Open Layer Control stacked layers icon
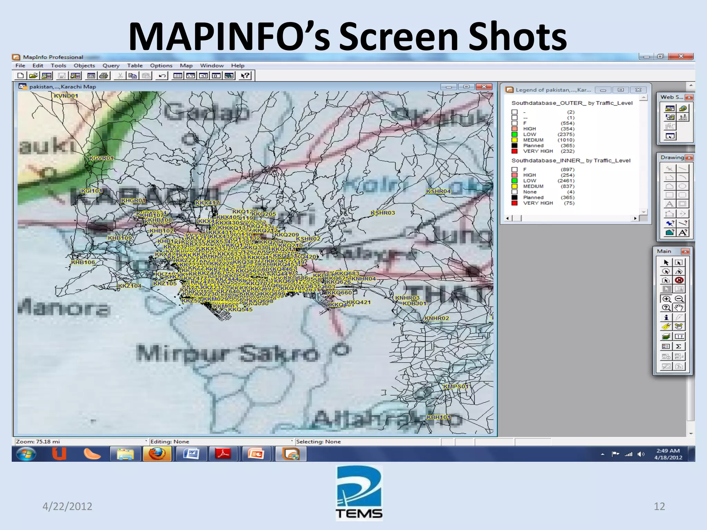Screen dimensions: 707x530 coord(666,336)
